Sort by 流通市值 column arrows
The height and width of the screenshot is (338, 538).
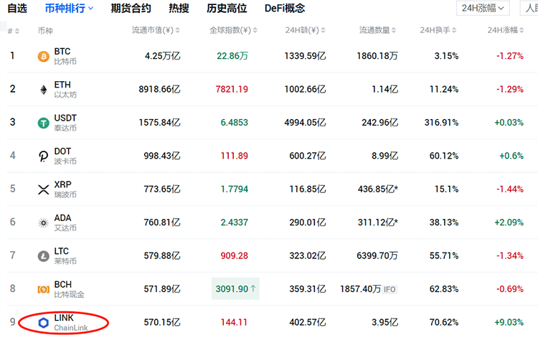(x=177, y=31)
